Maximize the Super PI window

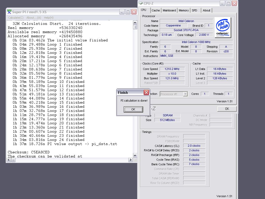[128, 12]
